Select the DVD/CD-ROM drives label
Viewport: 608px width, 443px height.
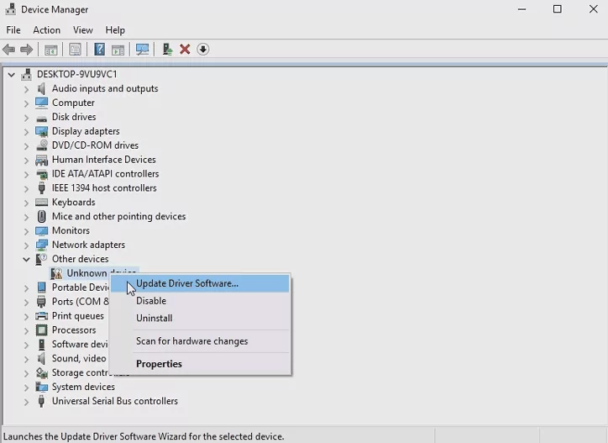pos(96,145)
